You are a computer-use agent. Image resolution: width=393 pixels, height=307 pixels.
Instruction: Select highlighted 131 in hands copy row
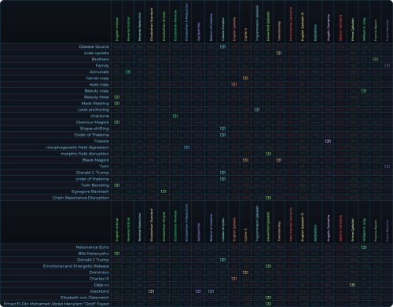tap(245, 78)
